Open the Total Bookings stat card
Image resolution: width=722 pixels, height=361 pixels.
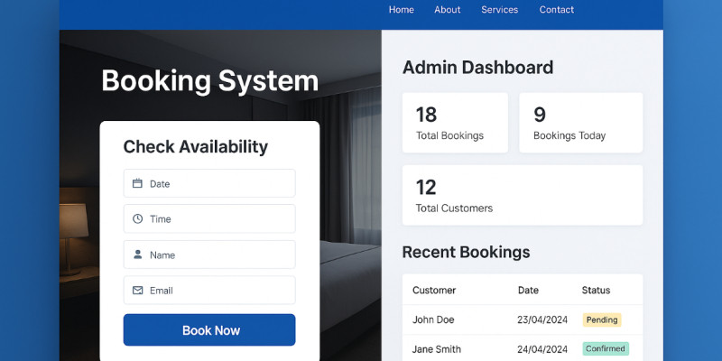(x=455, y=123)
